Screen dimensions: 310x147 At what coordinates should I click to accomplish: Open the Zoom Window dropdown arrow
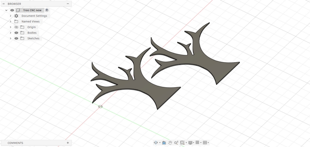tap(186, 143)
